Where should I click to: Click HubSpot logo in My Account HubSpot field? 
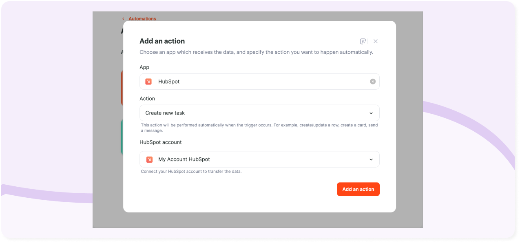[x=150, y=159]
